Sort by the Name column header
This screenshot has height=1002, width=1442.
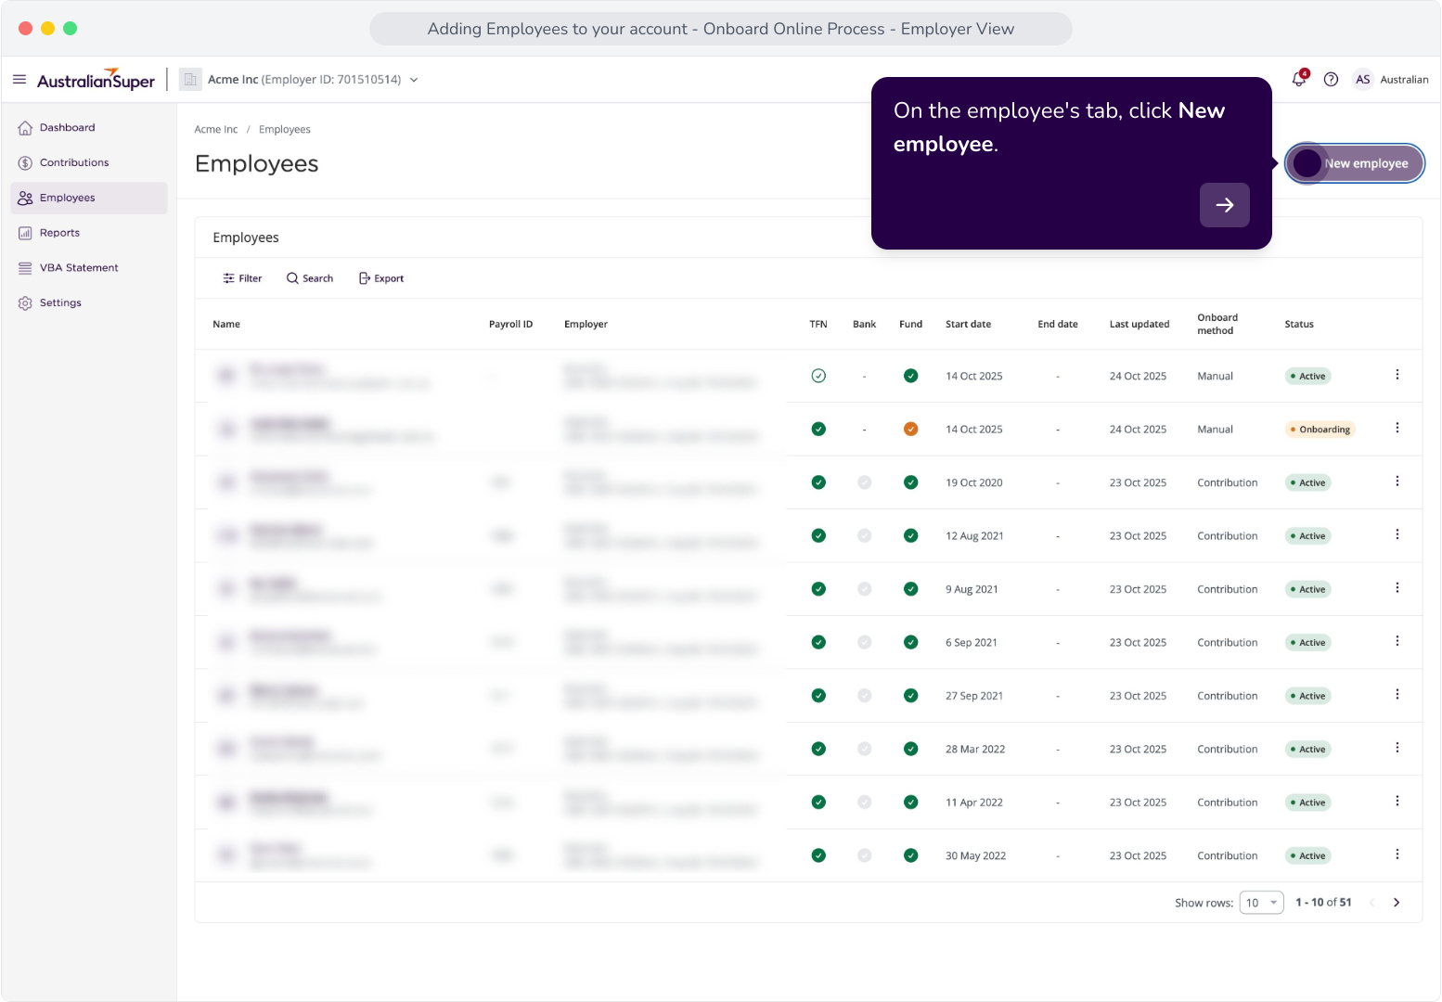(x=226, y=325)
